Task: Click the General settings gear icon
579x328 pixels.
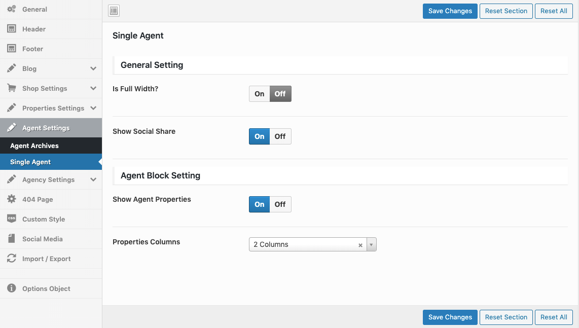Action: pyautogui.click(x=12, y=9)
